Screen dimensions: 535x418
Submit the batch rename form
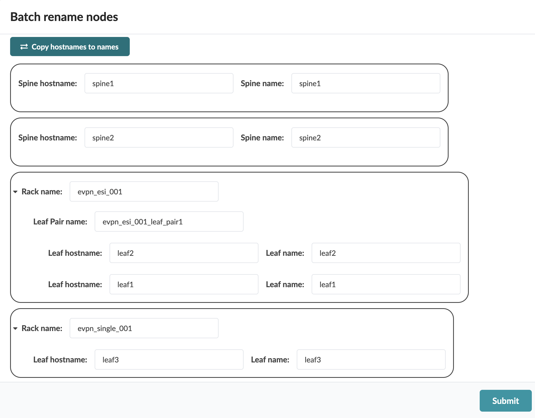[x=505, y=401]
